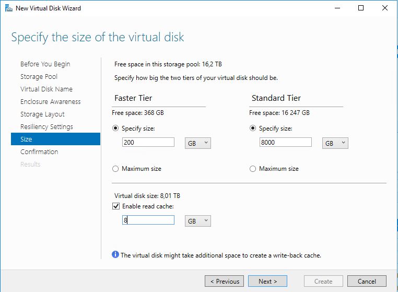
Task: Click Standard Tier size field showing 8000
Action: [x=286, y=142]
